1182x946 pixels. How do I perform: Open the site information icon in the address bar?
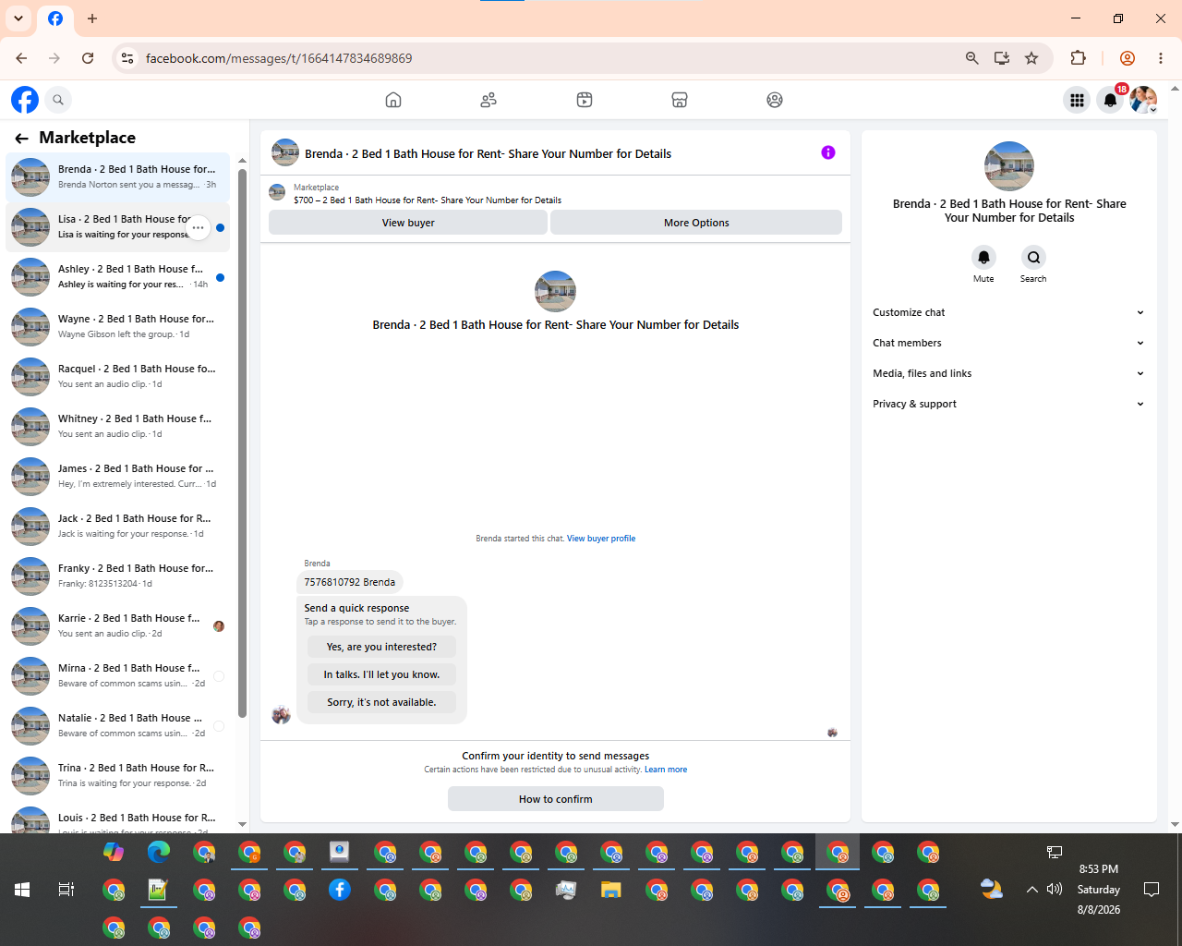127,58
